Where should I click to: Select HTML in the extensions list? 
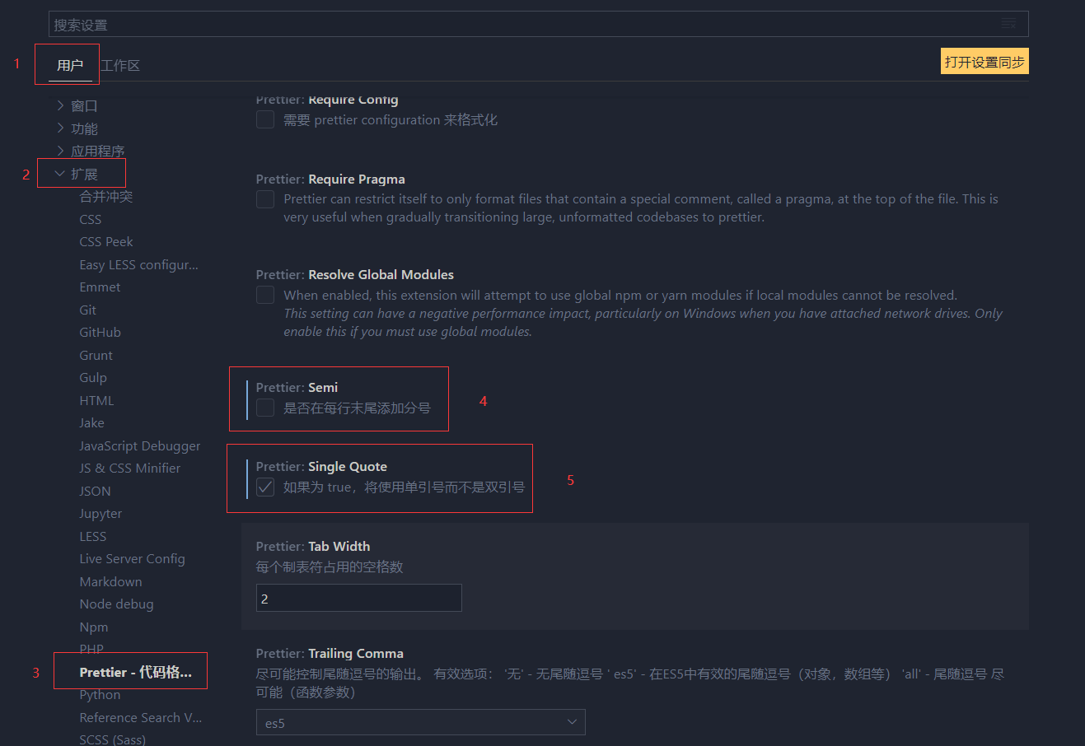tap(96, 400)
